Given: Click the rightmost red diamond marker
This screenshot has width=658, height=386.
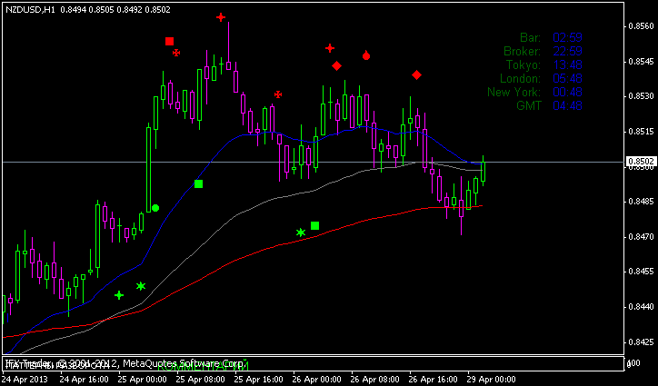Looking at the screenshot, I should tap(416, 74).
